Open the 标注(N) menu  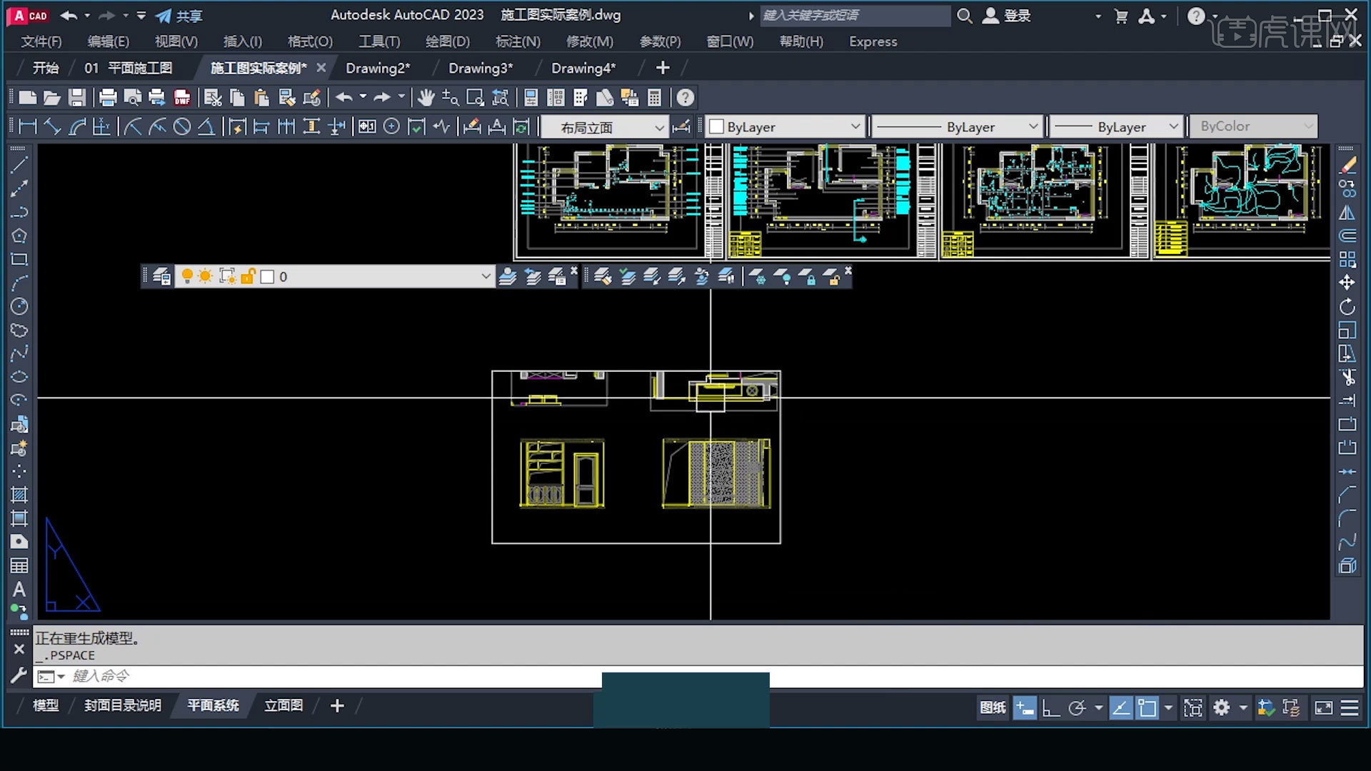(518, 41)
